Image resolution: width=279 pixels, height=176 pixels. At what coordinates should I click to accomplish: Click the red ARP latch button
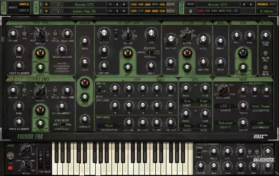pyautogui.click(x=10, y=168)
